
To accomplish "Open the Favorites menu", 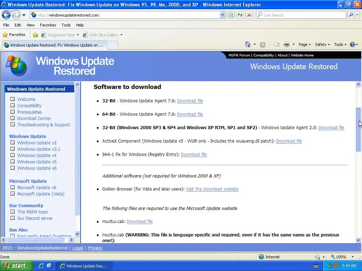I will point(48,25).
